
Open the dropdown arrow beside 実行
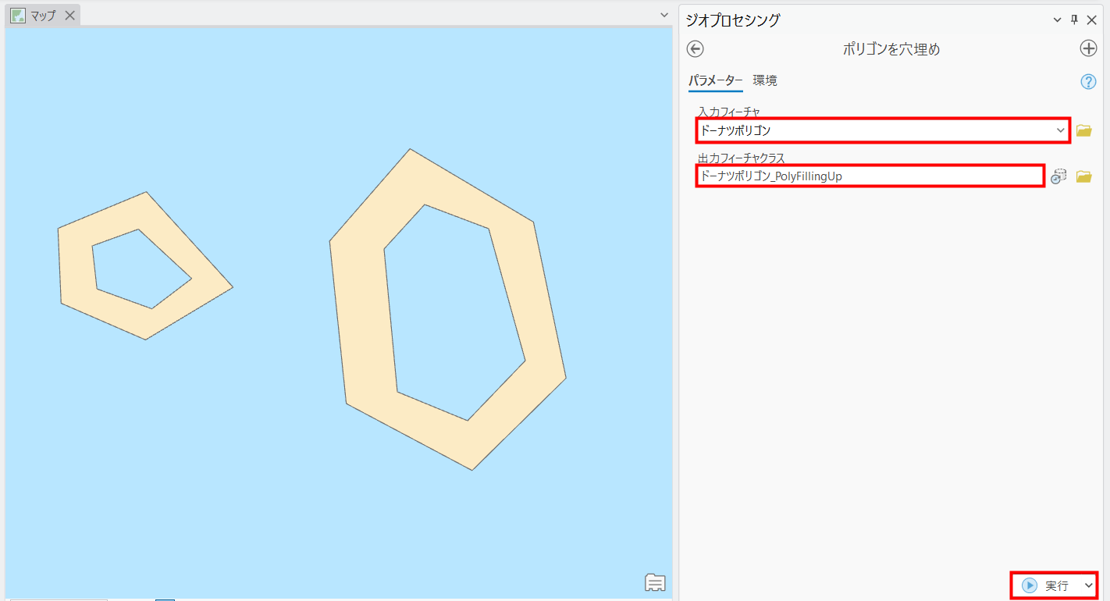pos(1088,585)
